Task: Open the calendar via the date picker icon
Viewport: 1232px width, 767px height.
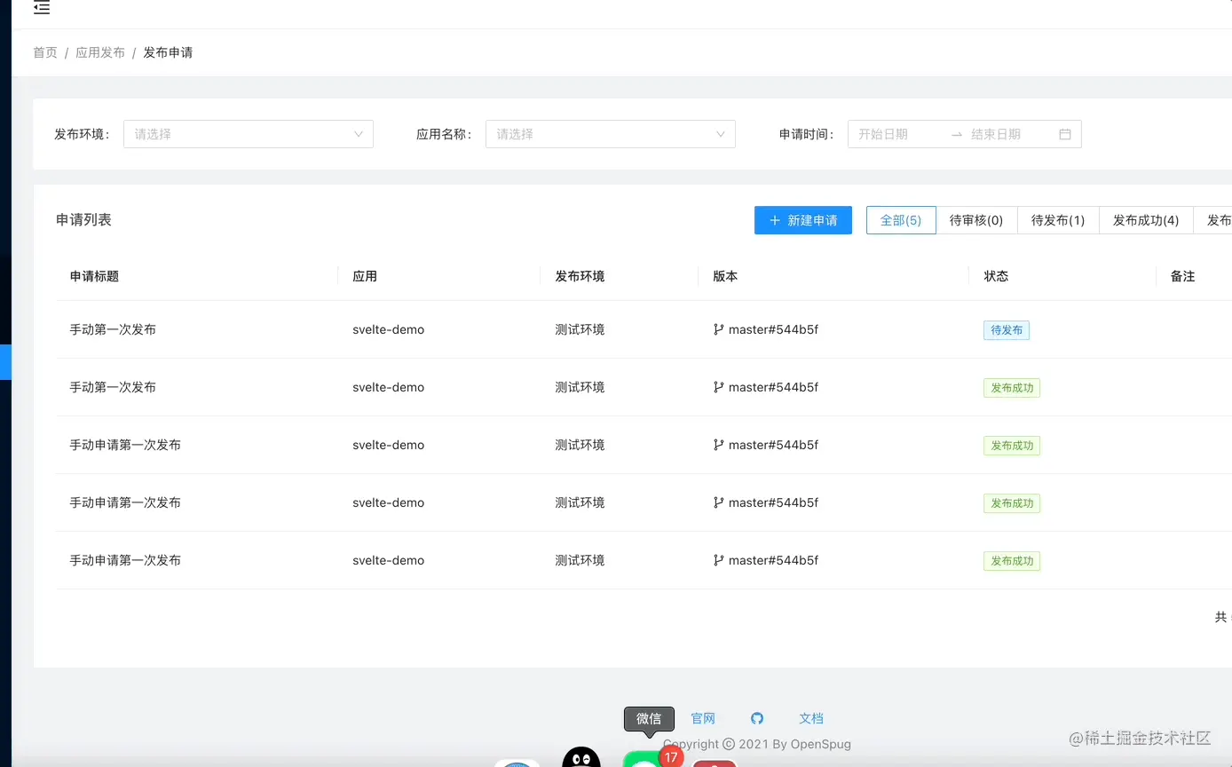Action: pyautogui.click(x=1064, y=133)
